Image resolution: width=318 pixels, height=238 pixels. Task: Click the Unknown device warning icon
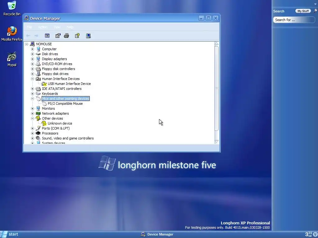pos(44,123)
